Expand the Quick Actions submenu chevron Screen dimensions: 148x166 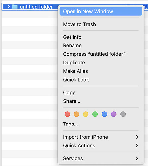point(137,146)
